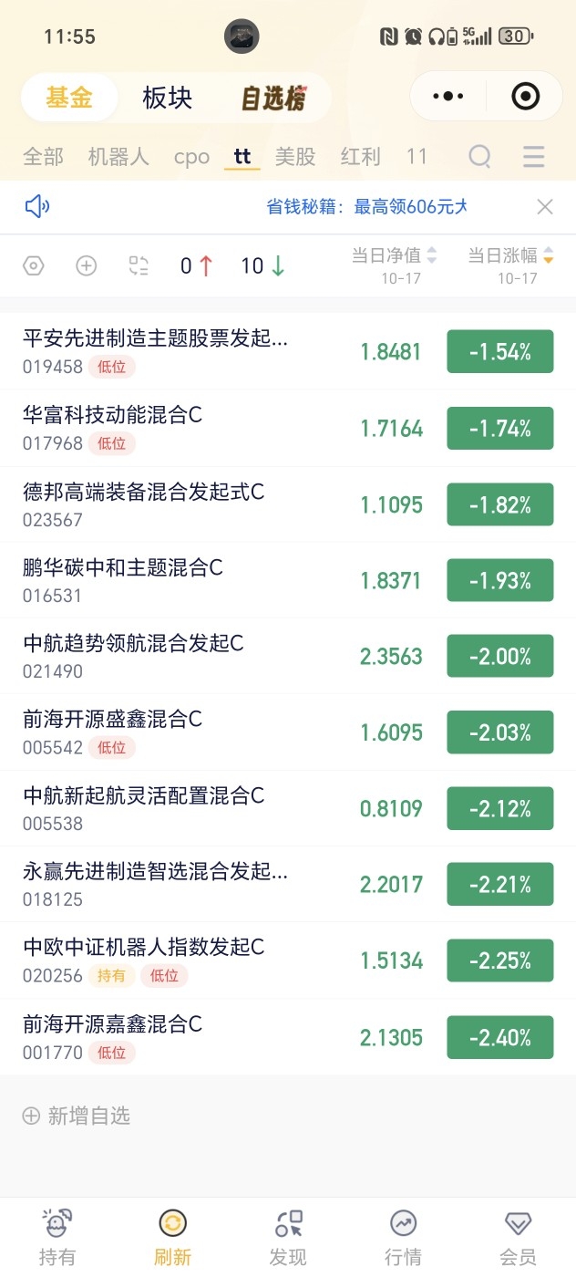Tap the 刷新 refresh icon

(173, 1223)
